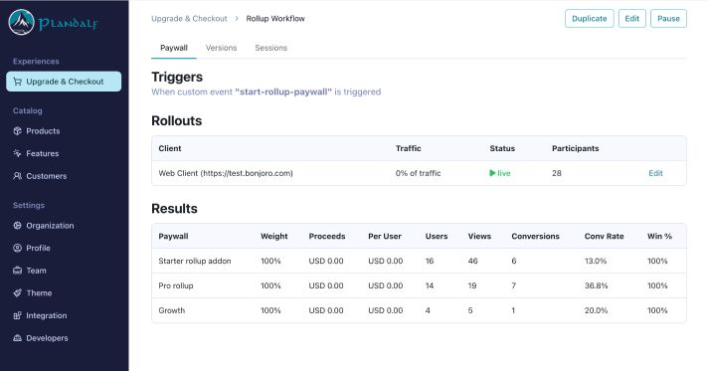Click the Pro rollup paywall row
707x371 pixels.
click(419, 285)
